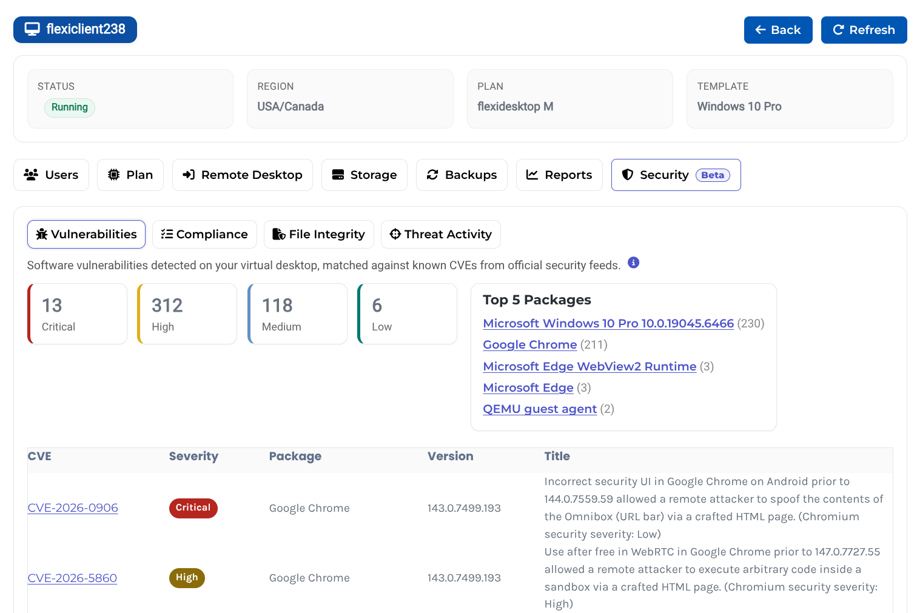This screenshot has width=917, height=613.
Task: Click the crosshair icon on Threat Activity
Action: (x=395, y=234)
